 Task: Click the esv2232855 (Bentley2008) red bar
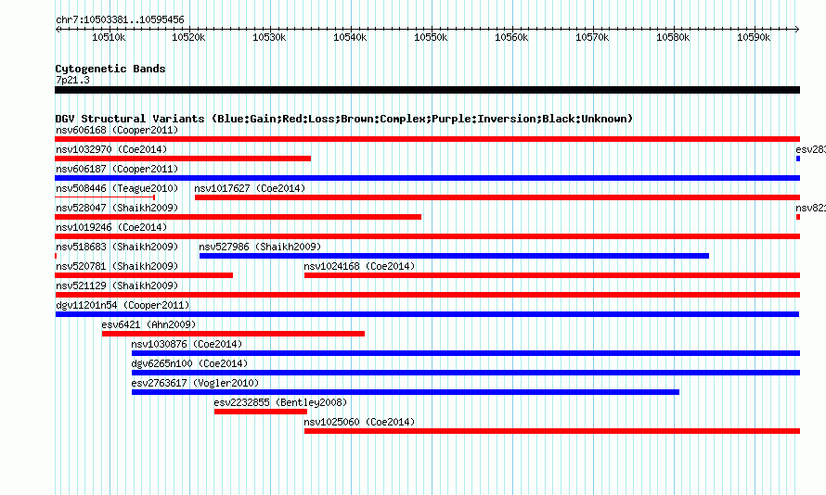click(x=261, y=412)
